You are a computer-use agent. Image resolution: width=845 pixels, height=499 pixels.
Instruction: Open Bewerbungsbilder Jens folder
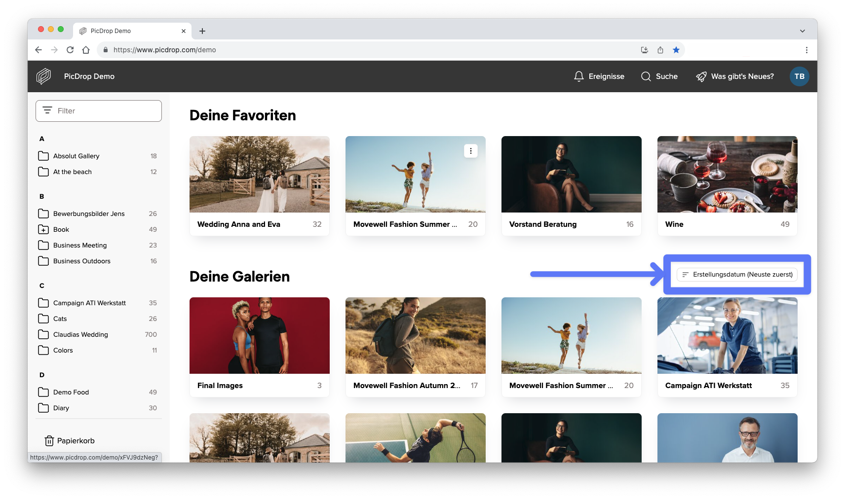(x=98, y=214)
